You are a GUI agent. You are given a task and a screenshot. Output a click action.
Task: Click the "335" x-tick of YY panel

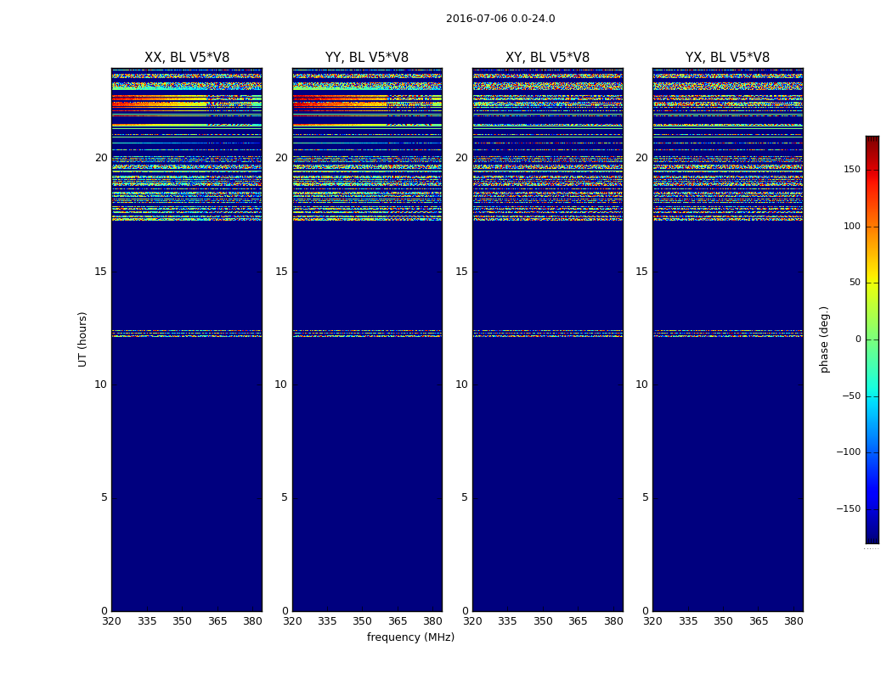coord(327,621)
